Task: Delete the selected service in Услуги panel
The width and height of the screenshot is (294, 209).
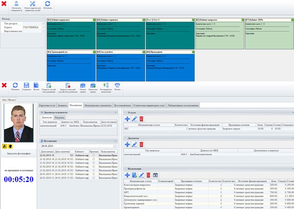Action: coord(141,119)
